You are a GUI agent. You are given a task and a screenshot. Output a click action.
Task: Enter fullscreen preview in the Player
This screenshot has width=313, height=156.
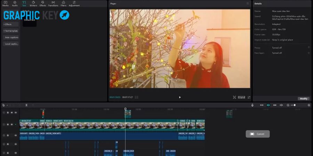tap(249, 97)
